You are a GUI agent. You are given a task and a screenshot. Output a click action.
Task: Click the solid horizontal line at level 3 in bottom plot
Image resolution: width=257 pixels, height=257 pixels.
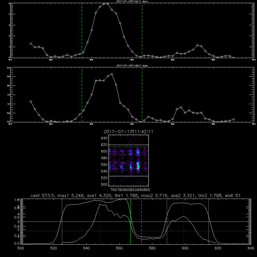[x=136, y=222]
